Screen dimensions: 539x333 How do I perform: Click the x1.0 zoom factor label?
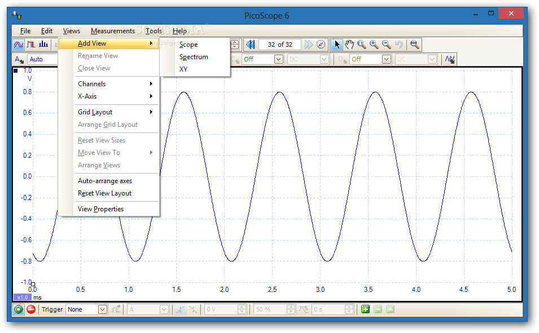(23, 298)
